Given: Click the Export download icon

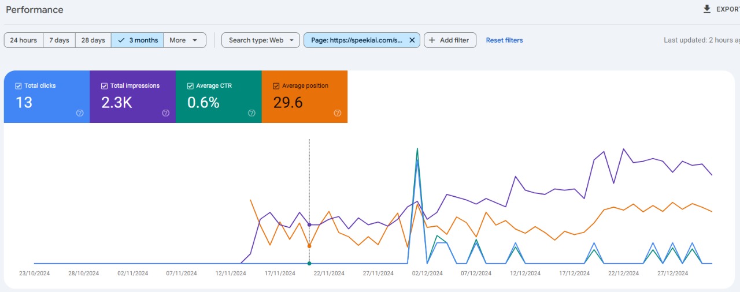Looking at the screenshot, I should click(x=706, y=9).
